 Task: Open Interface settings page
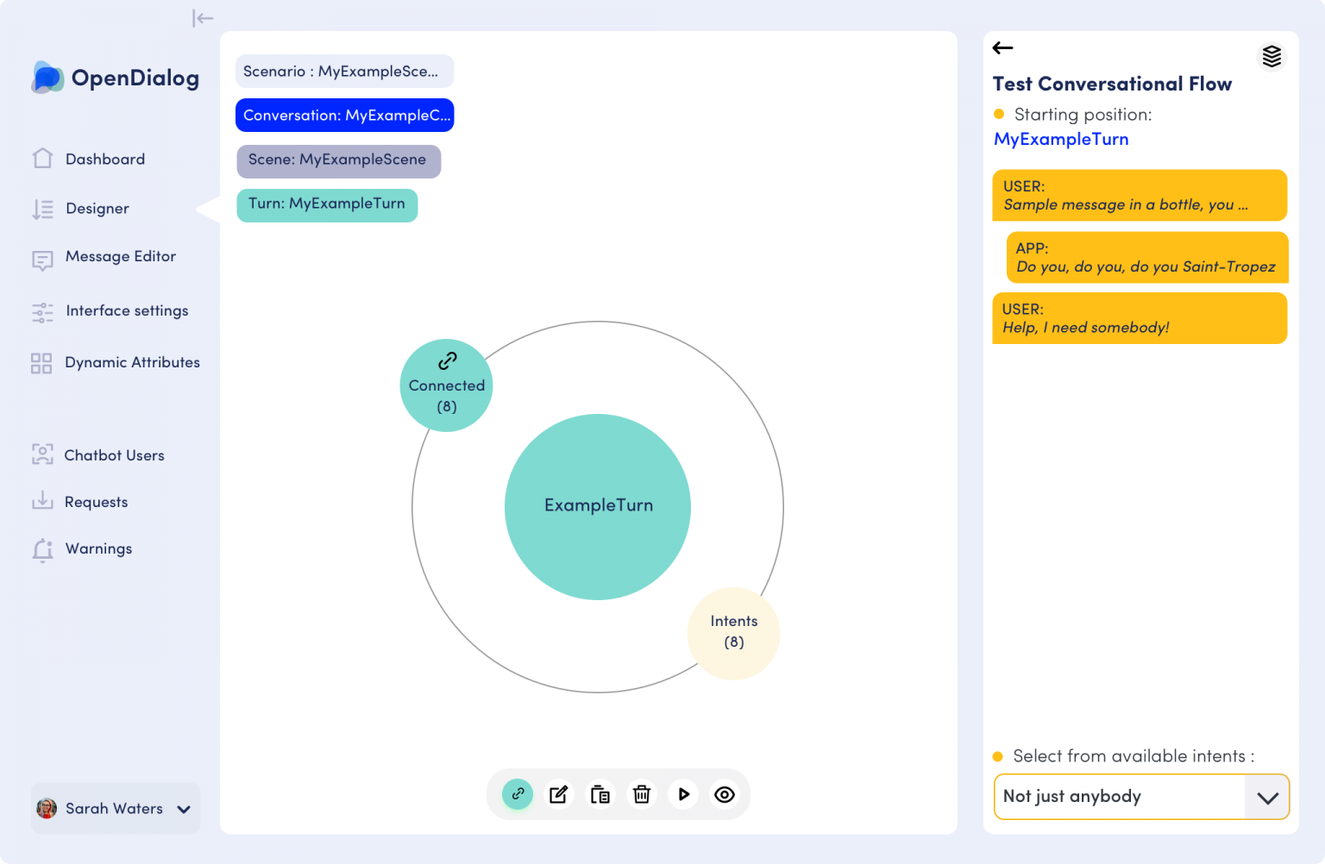click(x=126, y=311)
